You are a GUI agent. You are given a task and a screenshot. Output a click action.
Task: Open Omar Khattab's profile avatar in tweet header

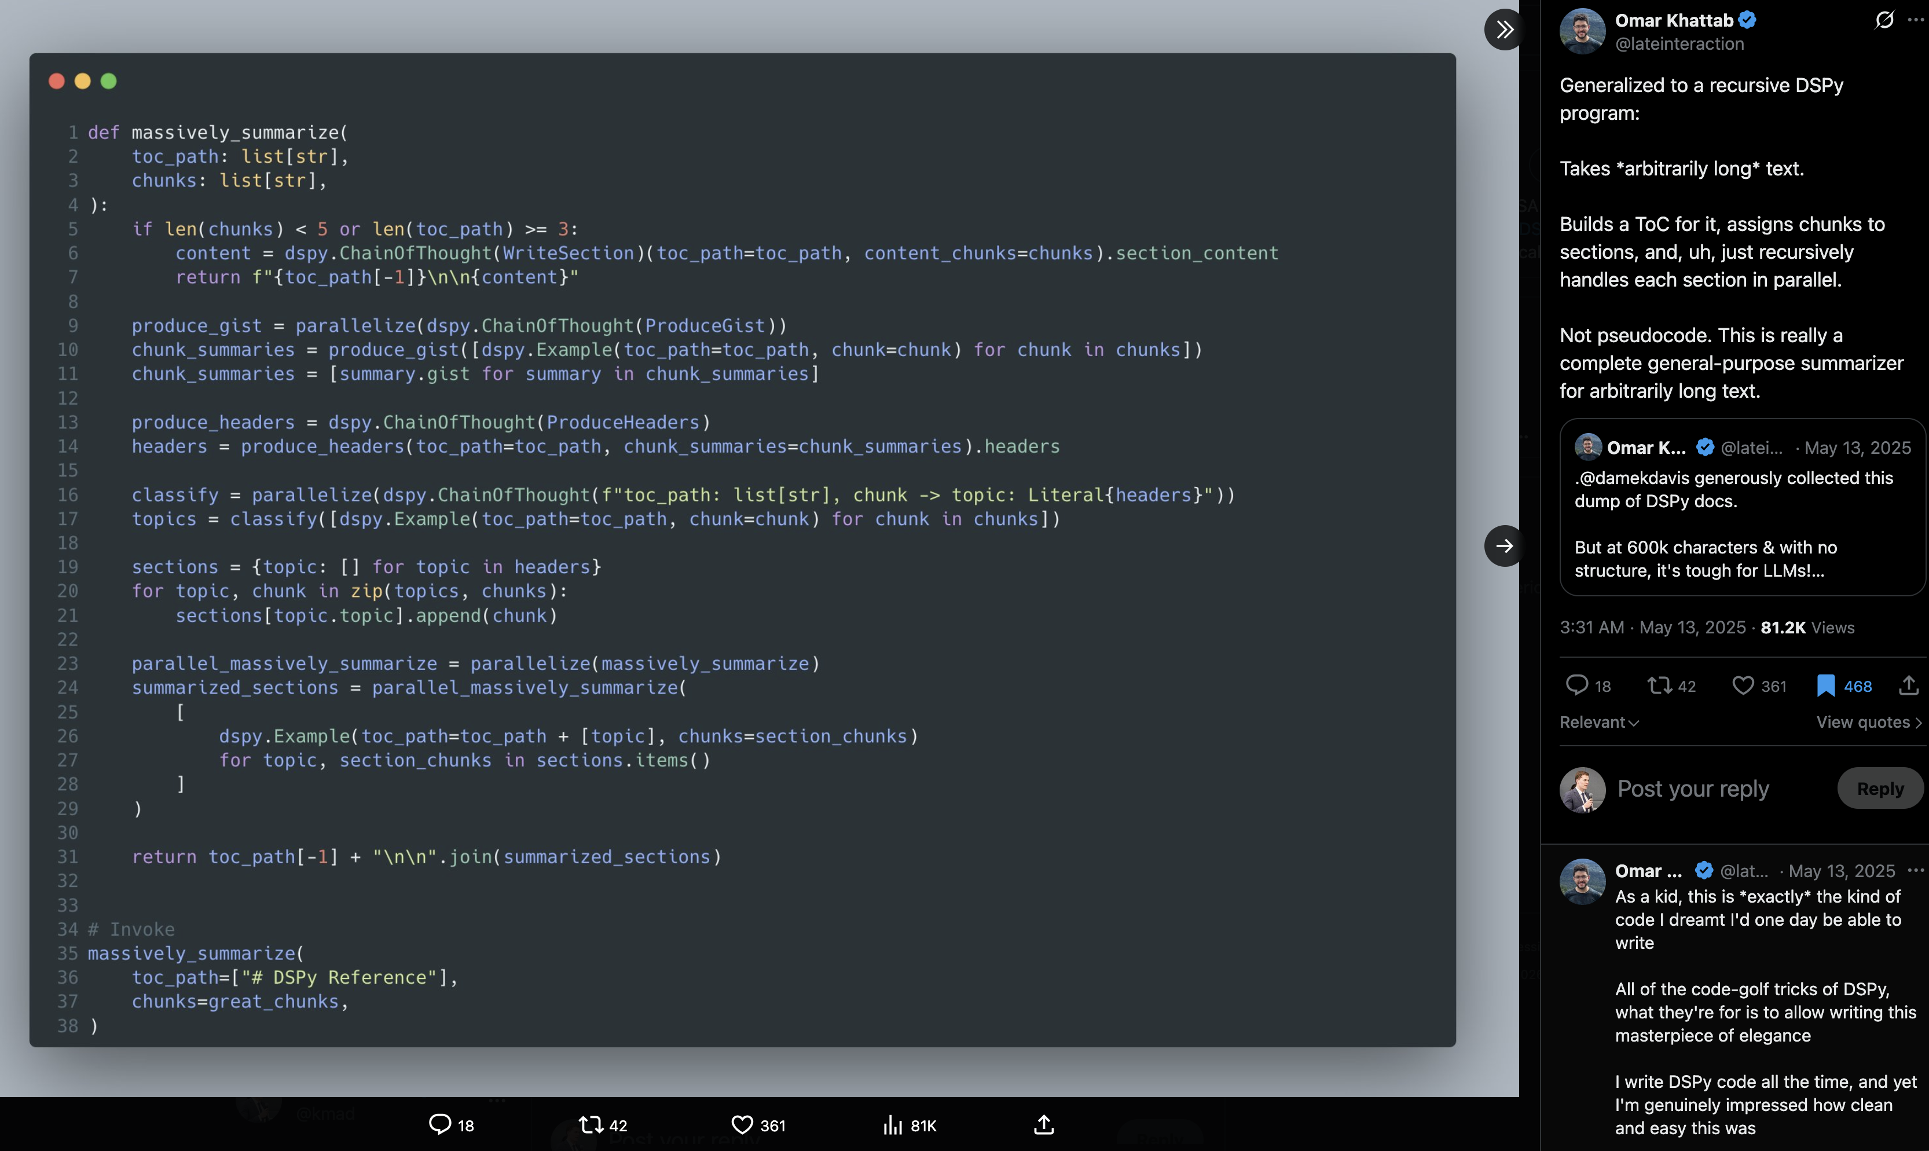(1582, 32)
